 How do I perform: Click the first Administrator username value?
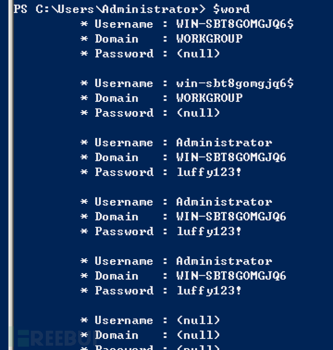(224, 143)
